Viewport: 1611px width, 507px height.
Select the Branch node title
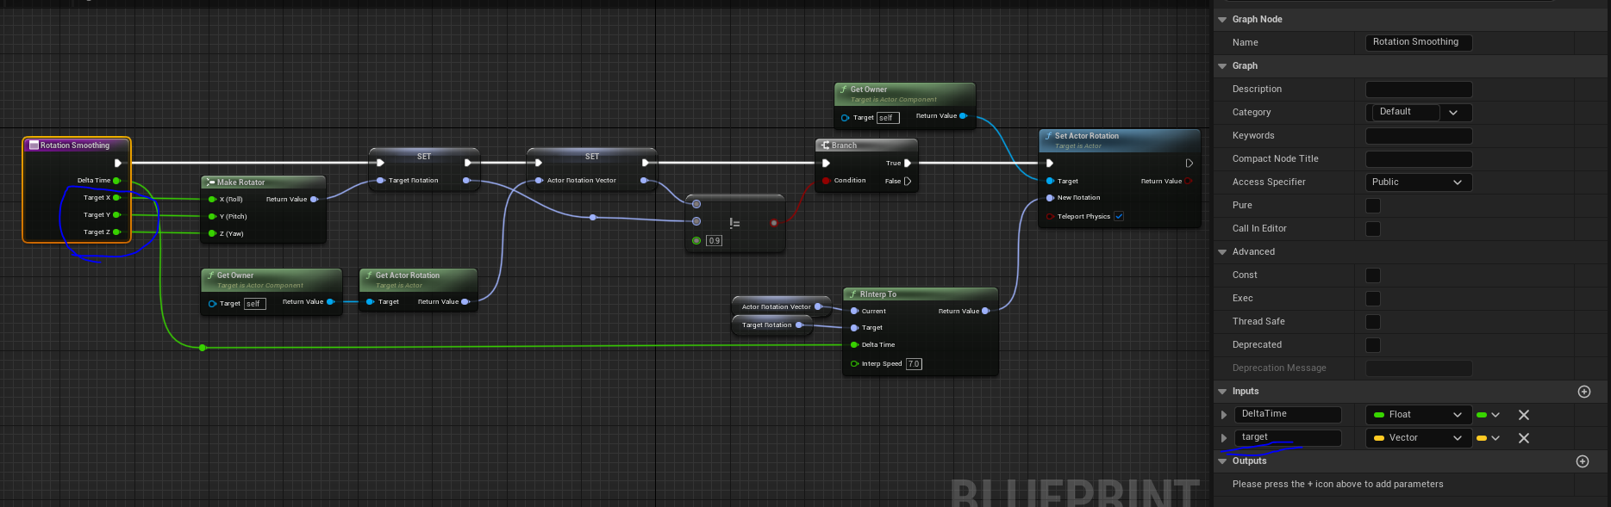[x=844, y=145]
